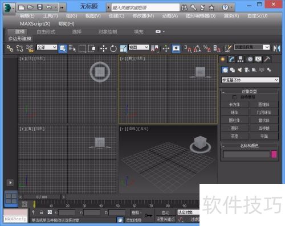Choose the Rectangular Selection Region icon
The image size is (285, 226).
[82, 48]
